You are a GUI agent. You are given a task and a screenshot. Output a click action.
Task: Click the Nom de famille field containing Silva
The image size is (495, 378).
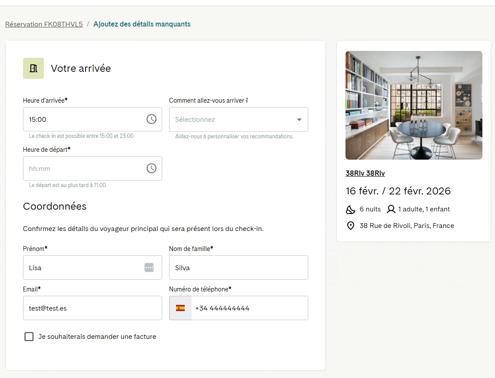click(x=238, y=268)
